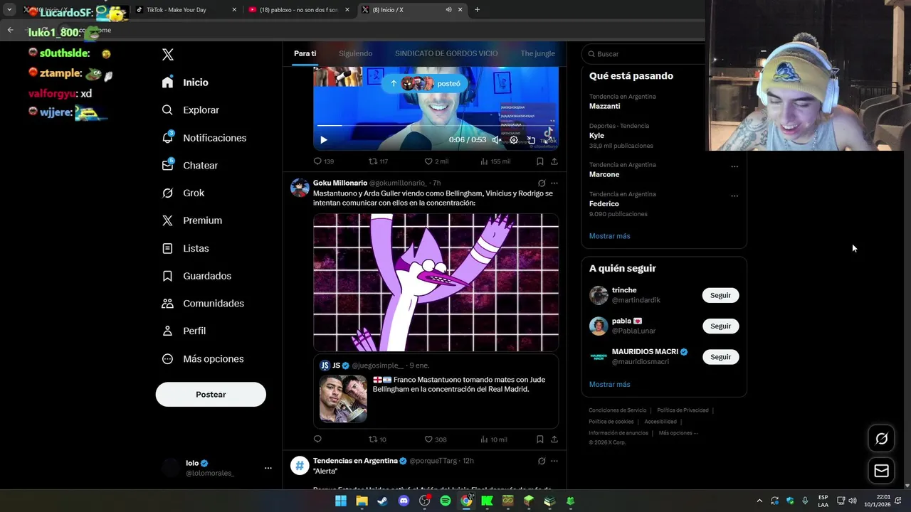This screenshot has width=911, height=512.
Task: Open Tendencias en Argentina profile
Action: [x=355, y=461]
